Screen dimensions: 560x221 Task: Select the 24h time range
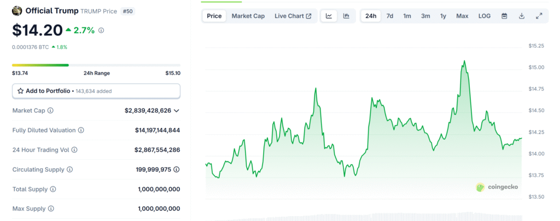(x=371, y=16)
